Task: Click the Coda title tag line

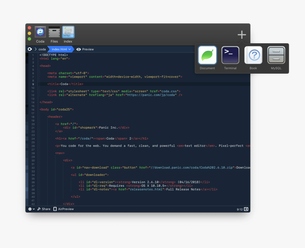Action: (65, 84)
